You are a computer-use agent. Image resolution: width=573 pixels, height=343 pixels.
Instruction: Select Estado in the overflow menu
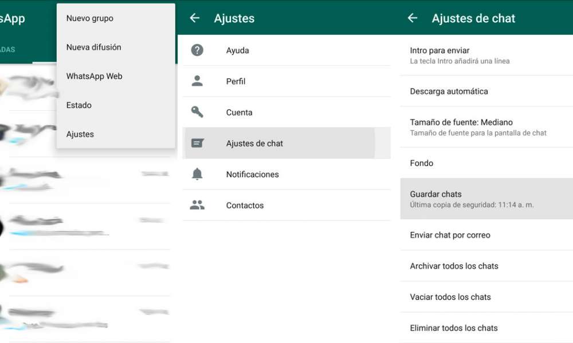tap(116, 105)
